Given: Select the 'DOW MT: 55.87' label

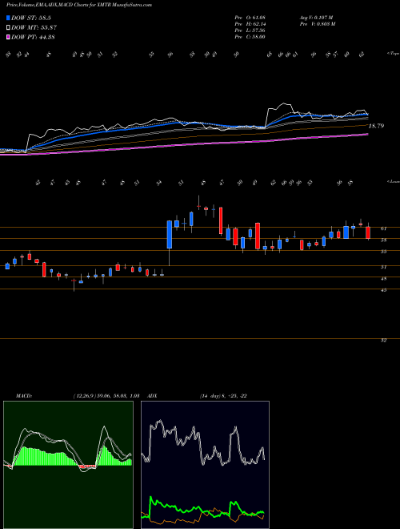Looking at the screenshot, I should [x=34, y=28].
